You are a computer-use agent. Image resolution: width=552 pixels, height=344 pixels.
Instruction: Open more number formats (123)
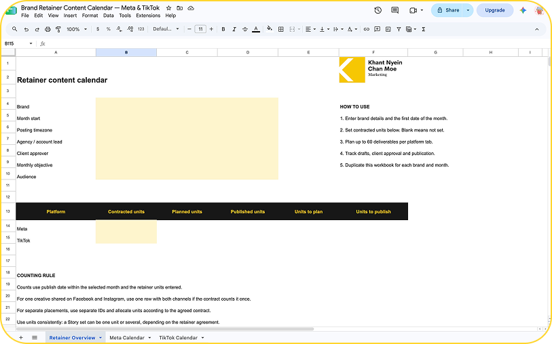coord(141,29)
